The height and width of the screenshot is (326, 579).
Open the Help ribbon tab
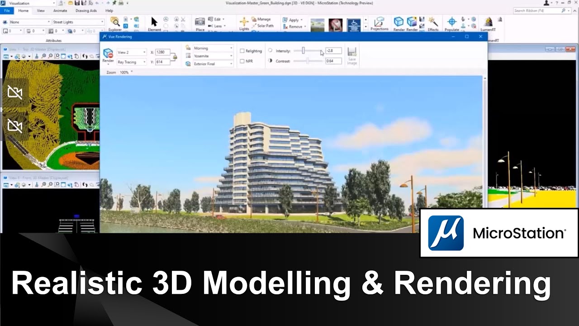coord(109,10)
